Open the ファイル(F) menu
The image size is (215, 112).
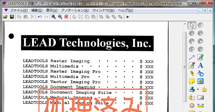click(x=19, y=10)
